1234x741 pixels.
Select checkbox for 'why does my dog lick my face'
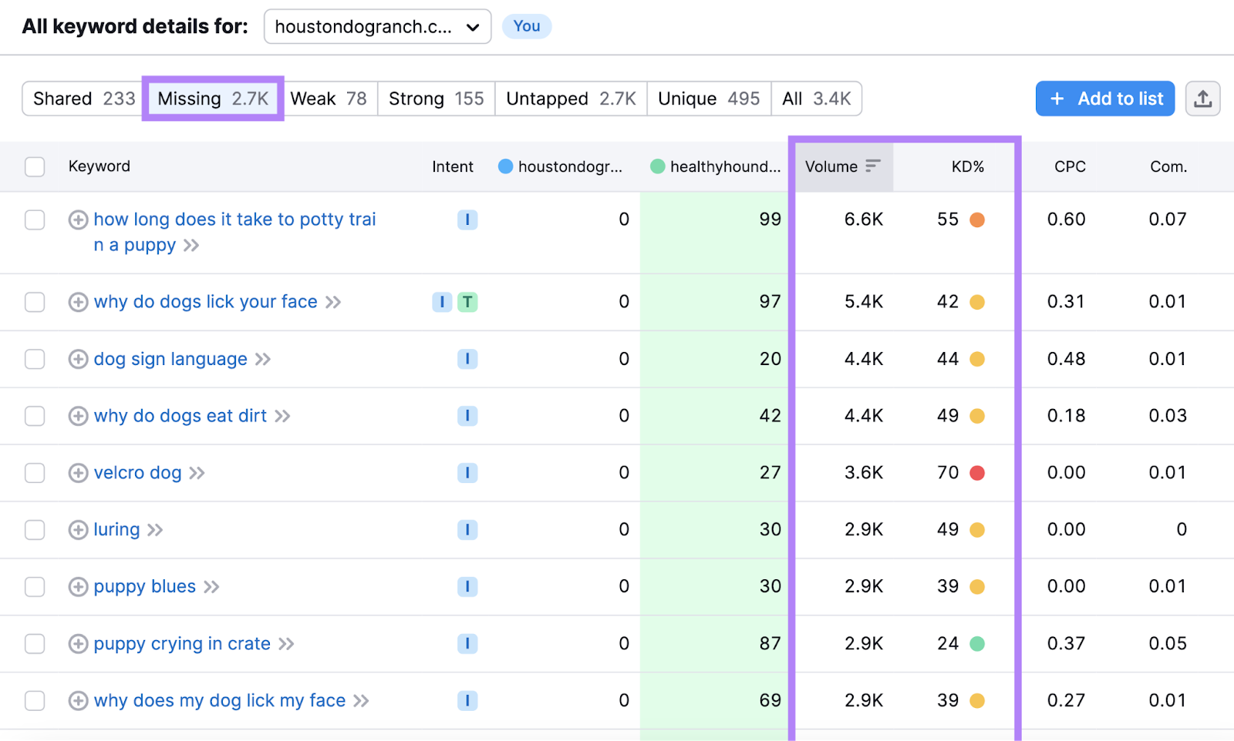[35, 701]
